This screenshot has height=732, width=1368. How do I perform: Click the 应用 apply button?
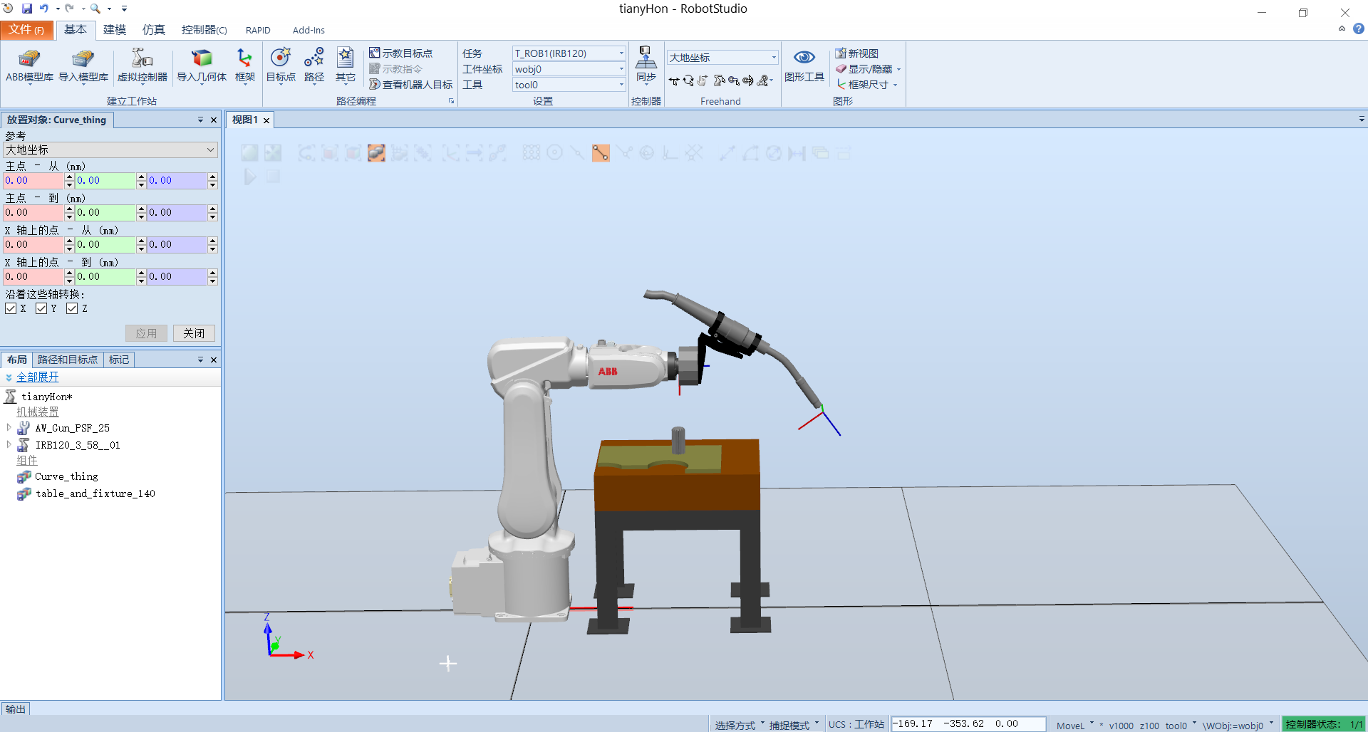146,333
